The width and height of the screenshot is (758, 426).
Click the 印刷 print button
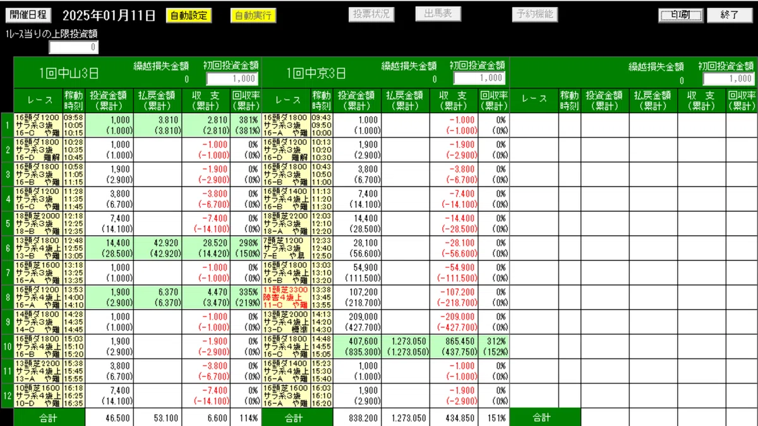(680, 15)
